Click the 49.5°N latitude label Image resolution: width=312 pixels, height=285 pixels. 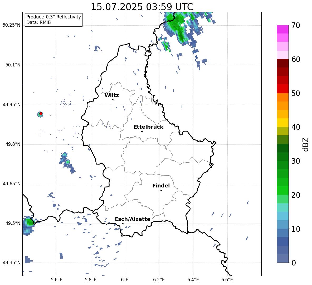[13, 223]
